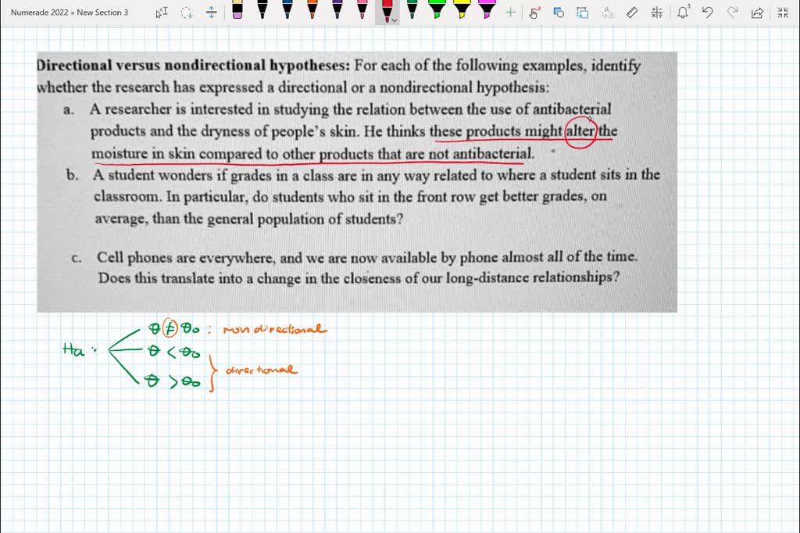Select the Share icon

click(758, 12)
